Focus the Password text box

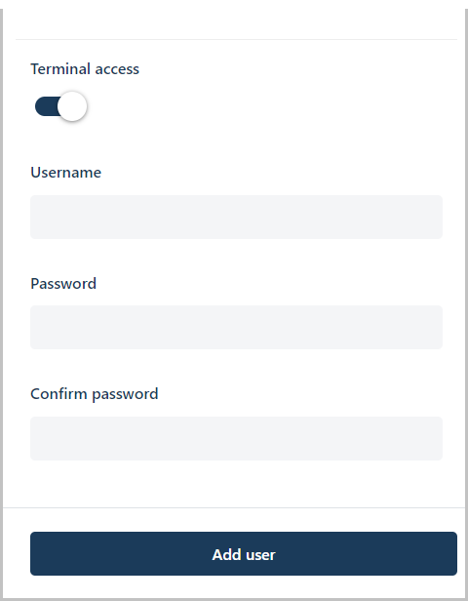[236, 328]
